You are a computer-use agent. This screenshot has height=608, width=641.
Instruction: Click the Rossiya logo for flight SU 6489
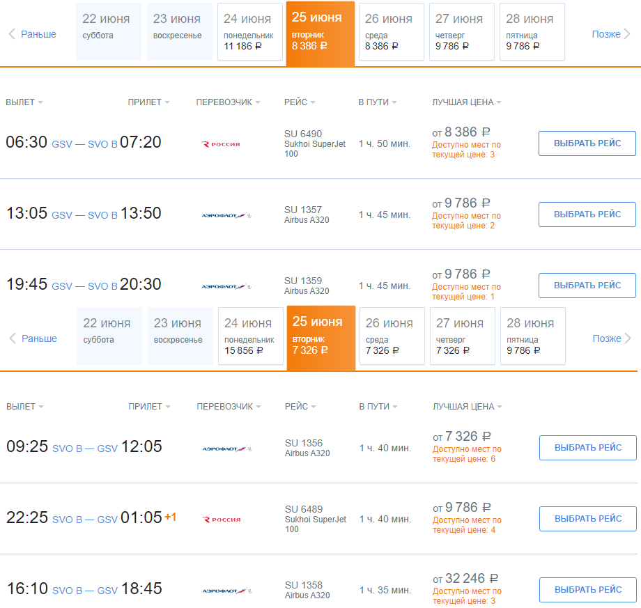pyautogui.click(x=222, y=520)
